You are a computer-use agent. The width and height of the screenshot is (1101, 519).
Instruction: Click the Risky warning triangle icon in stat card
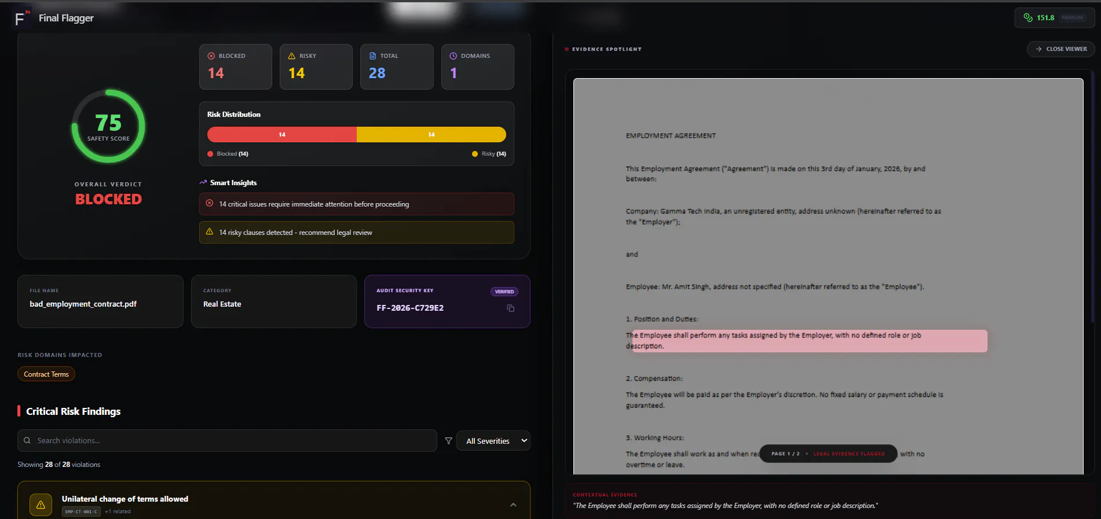pos(292,56)
